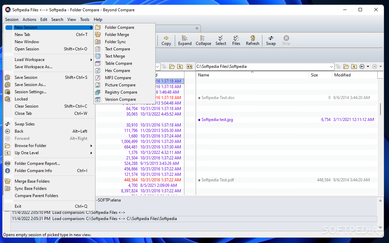Sort right pane by Modified column
389x243 pixels.
[354, 75]
